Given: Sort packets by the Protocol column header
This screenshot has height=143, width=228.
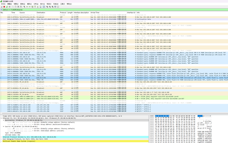Looking at the screenshot, I should (x=63, y=13).
